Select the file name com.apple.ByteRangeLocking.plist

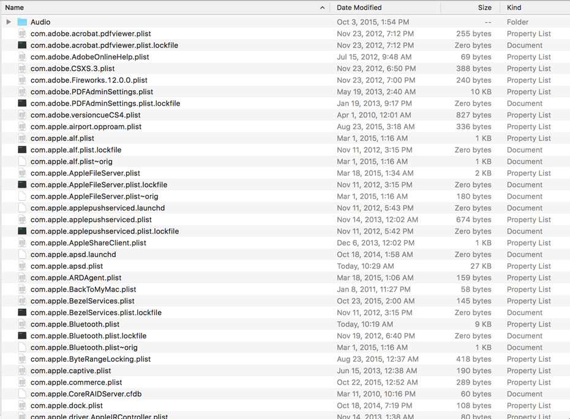tap(91, 359)
